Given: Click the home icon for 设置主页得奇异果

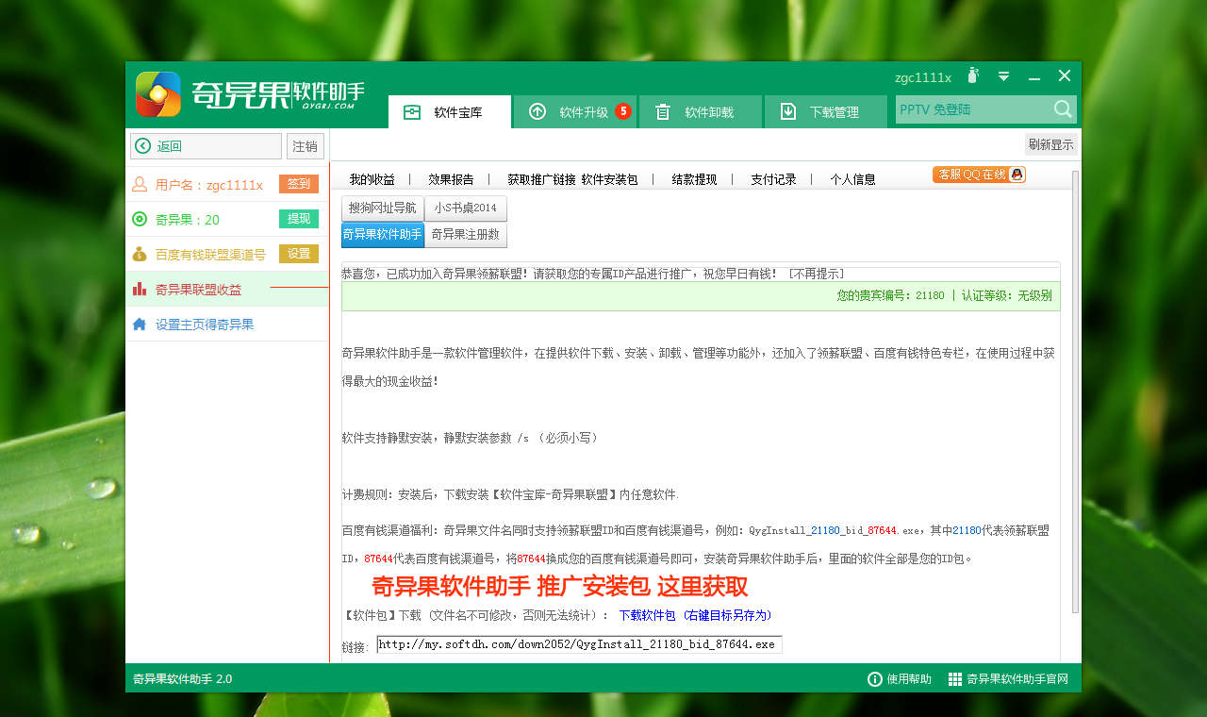Looking at the screenshot, I should (140, 324).
